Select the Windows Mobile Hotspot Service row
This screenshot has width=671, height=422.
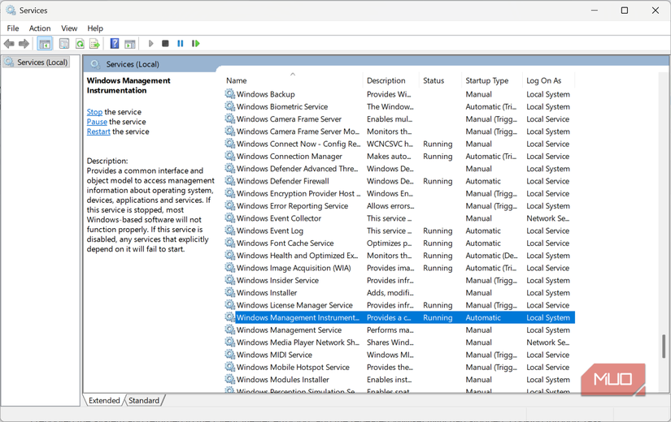(399, 367)
